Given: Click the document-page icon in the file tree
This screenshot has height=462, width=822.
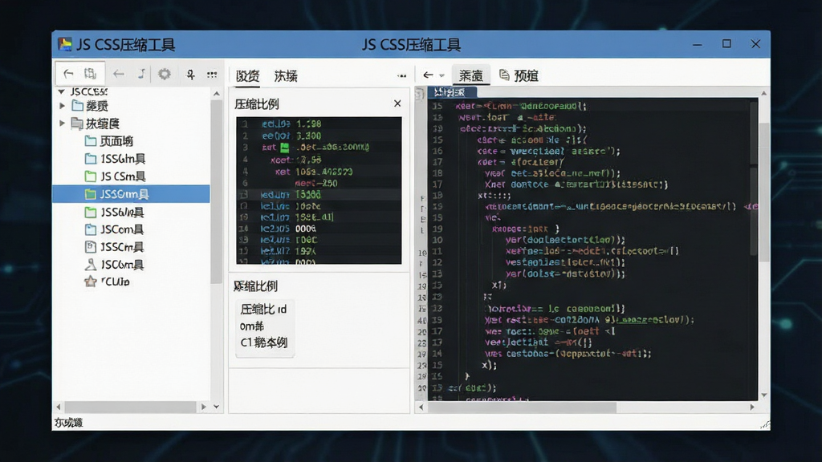Looking at the screenshot, I should point(90,247).
